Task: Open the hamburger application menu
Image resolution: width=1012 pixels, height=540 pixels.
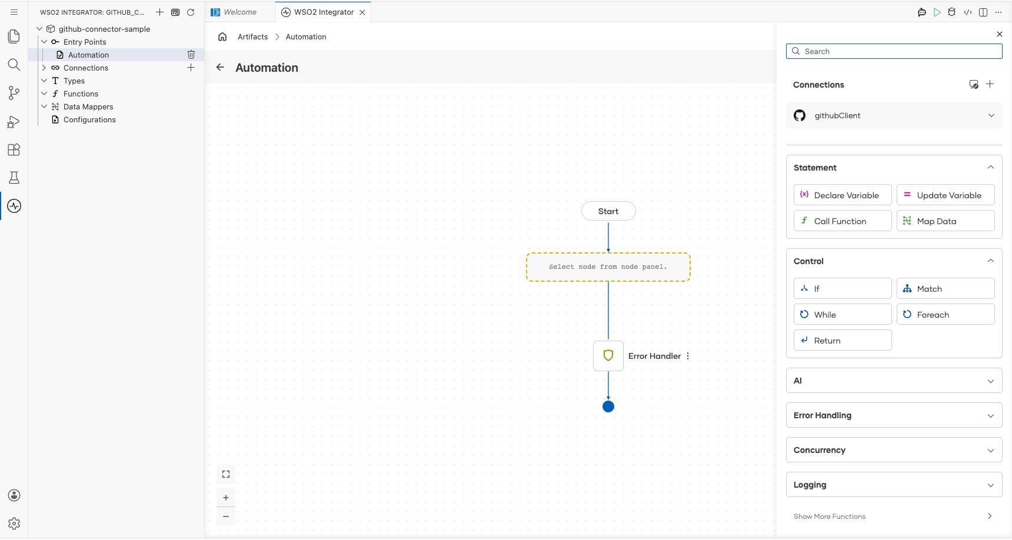Action: pyautogui.click(x=14, y=12)
